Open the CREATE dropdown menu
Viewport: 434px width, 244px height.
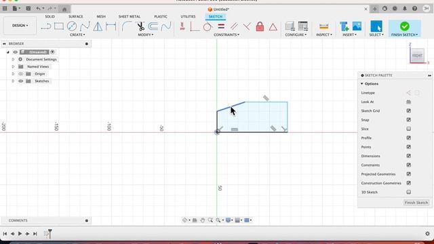[x=77, y=35]
